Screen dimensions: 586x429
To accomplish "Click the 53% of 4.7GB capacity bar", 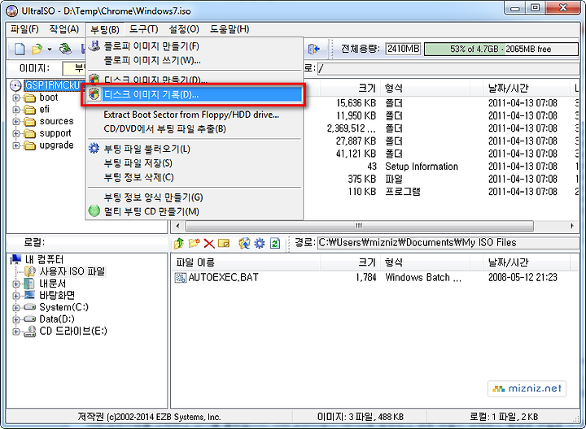I will pyautogui.click(x=501, y=49).
